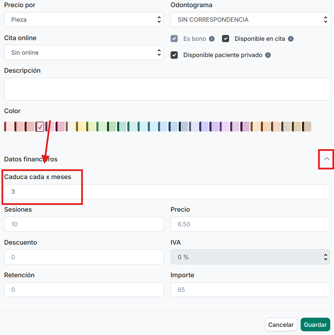Click the Sesiones input field
Image resolution: width=334 pixels, height=335 pixels.
click(x=84, y=224)
